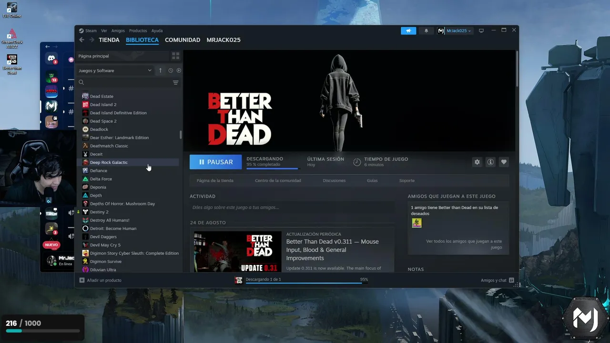Screen dimensions: 610x343
Task: Open advanced library filter options
Action: 175,82
